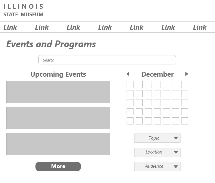Open the first upcoming event card
The height and width of the screenshot is (183, 215).
coord(58,92)
